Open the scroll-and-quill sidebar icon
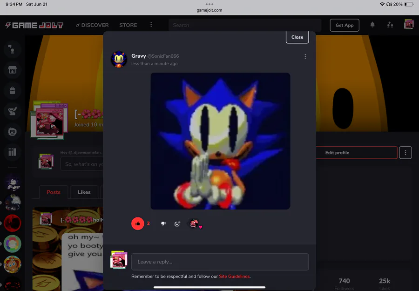 12,111
